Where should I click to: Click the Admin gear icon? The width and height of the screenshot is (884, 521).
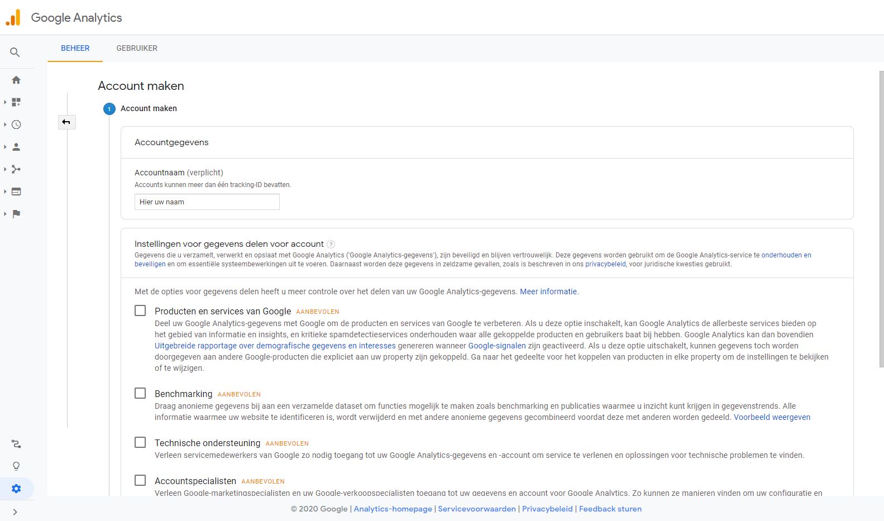coord(16,489)
